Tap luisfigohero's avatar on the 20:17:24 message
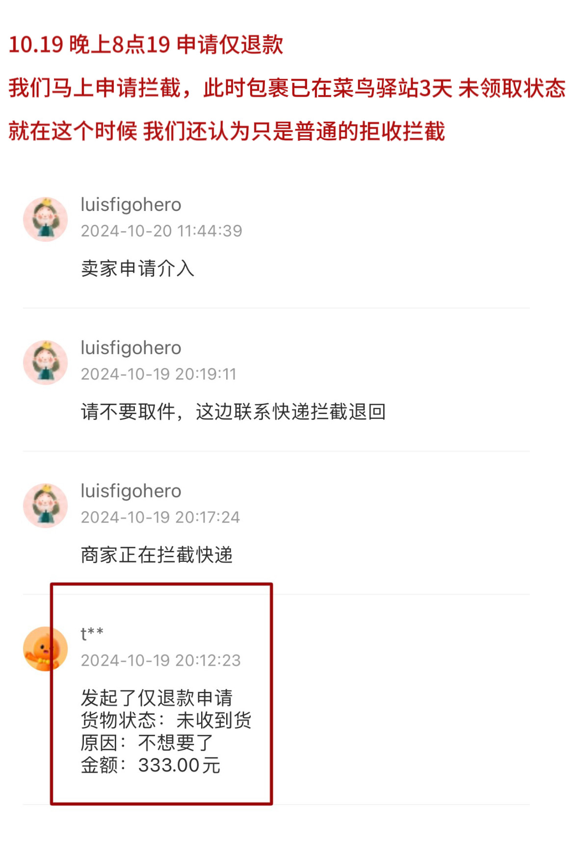The width and height of the screenshot is (574, 861). pyautogui.click(x=45, y=506)
